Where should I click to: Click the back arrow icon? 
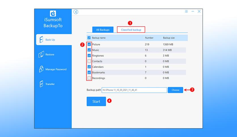(76, 12)
